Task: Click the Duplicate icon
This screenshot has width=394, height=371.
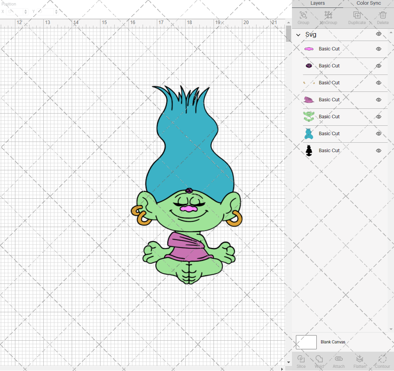Action: pos(357,15)
